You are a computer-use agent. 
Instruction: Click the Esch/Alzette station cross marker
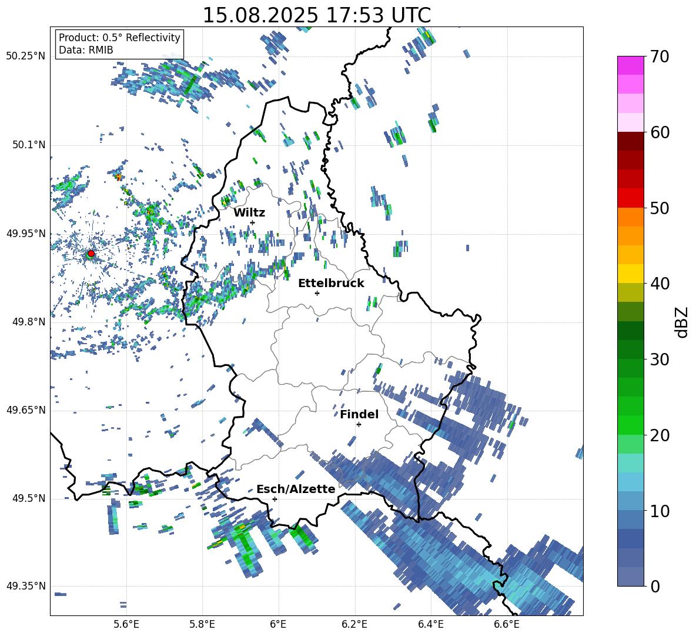click(x=275, y=499)
